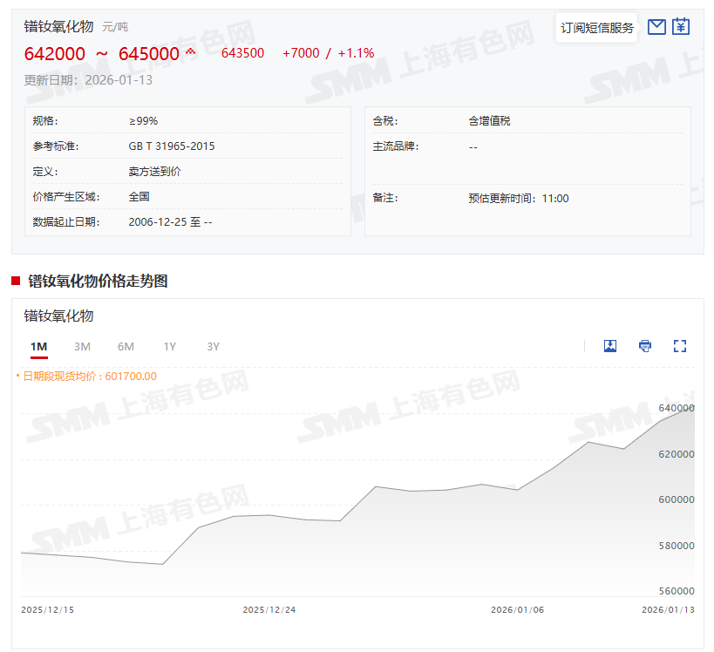The height and width of the screenshot is (652, 714).
Task: Switch chart to 6M range
Action: pyautogui.click(x=126, y=347)
